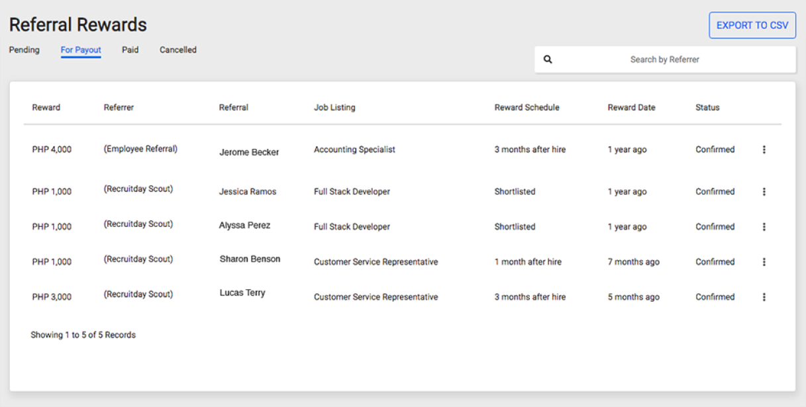This screenshot has height=407, width=806.
Task: Select the PHP 4,000 reward cell
Action: (x=52, y=150)
